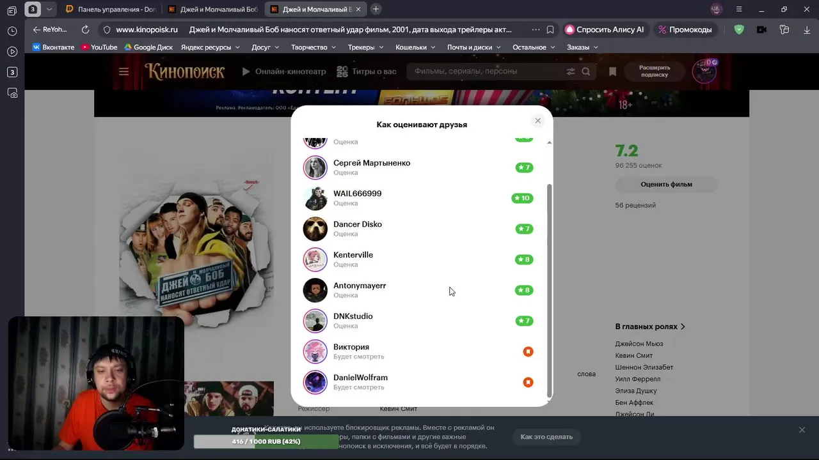Expand Почты и диски bookmarks folder
819x460 pixels.
point(474,47)
